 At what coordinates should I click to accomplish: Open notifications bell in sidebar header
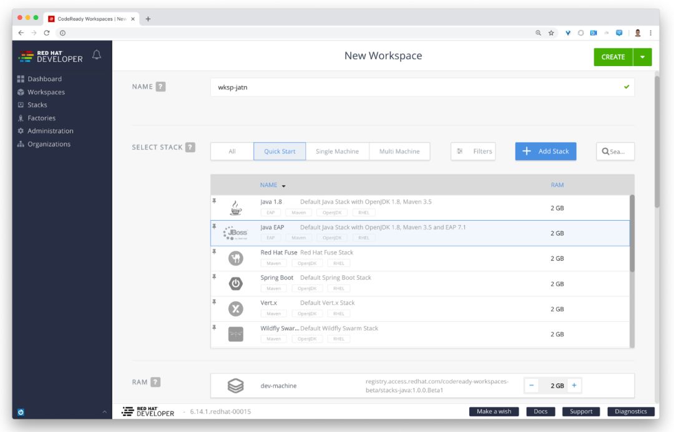click(97, 55)
